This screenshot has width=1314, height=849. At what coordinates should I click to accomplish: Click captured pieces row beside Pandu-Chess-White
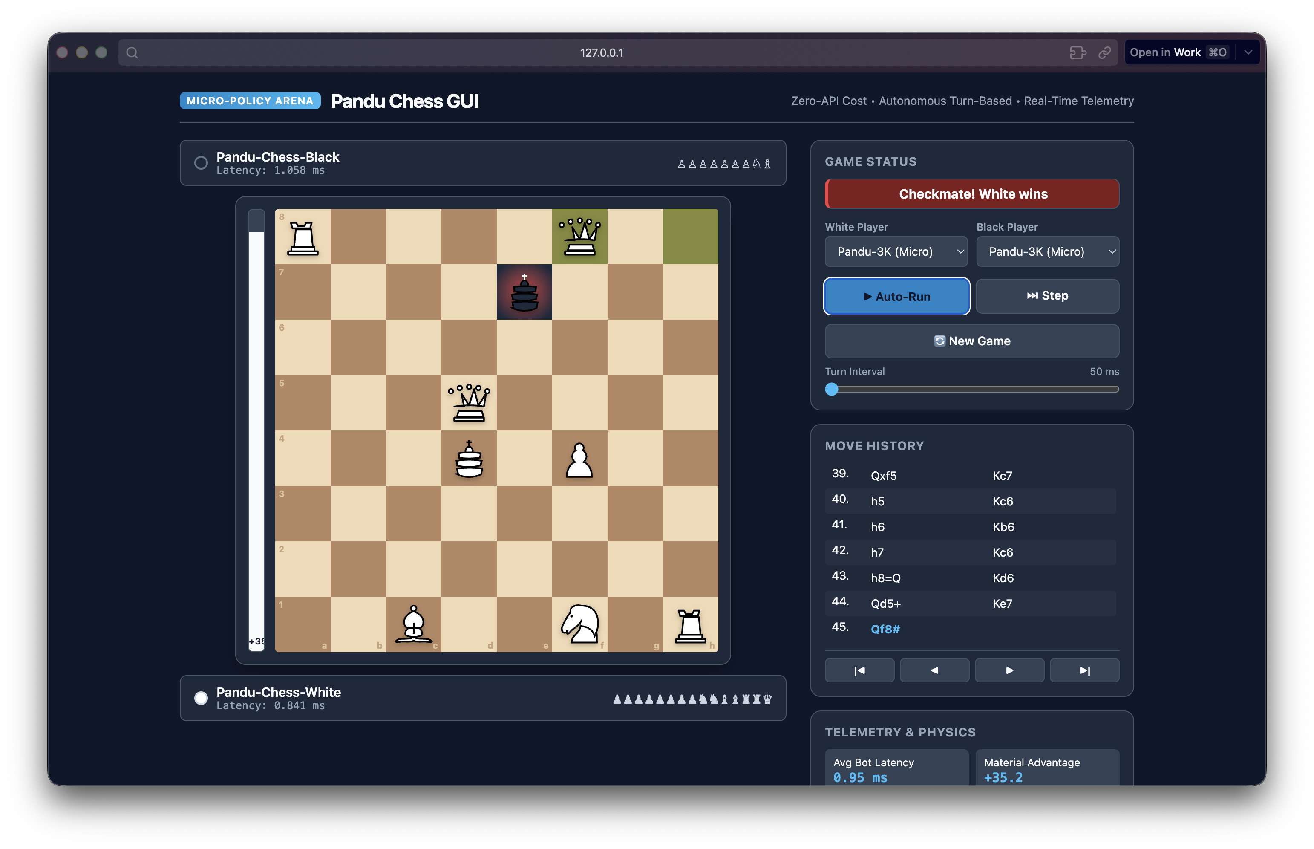click(x=692, y=699)
